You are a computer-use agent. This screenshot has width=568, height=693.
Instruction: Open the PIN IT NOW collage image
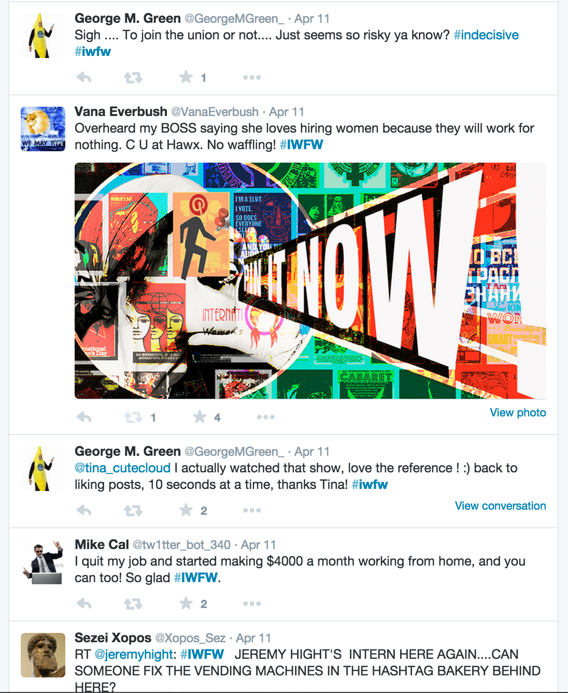pyautogui.click(x=310, y=281)
